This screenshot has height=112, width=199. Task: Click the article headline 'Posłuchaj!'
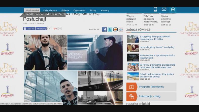[x=35, y=19]
